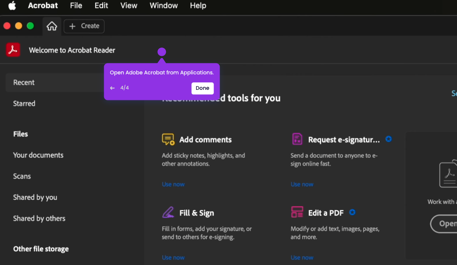Click Use now under Request e-signatures
This screenshot has height=265, width=457.
(302, 184)
